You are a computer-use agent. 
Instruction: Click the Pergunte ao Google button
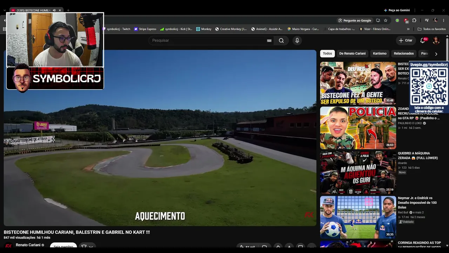(x=354, y=20)
